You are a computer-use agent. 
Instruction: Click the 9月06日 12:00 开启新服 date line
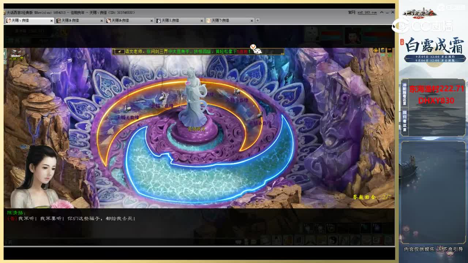435,60
